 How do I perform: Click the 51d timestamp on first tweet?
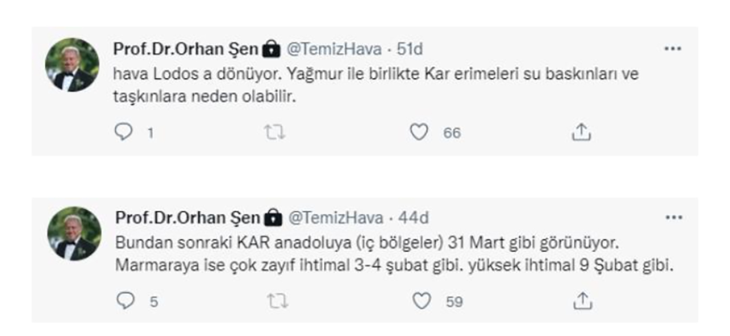[410, 48]
